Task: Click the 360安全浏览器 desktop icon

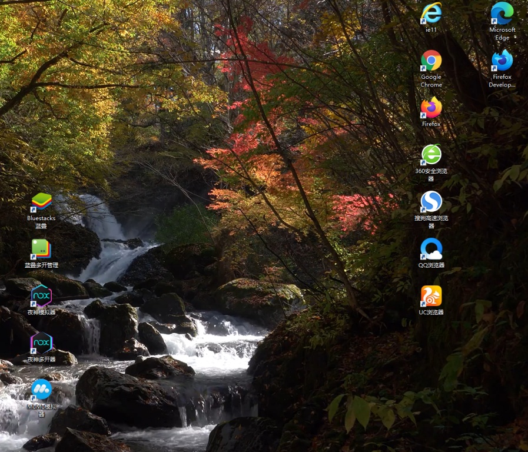Action: [x=431, y=155]
